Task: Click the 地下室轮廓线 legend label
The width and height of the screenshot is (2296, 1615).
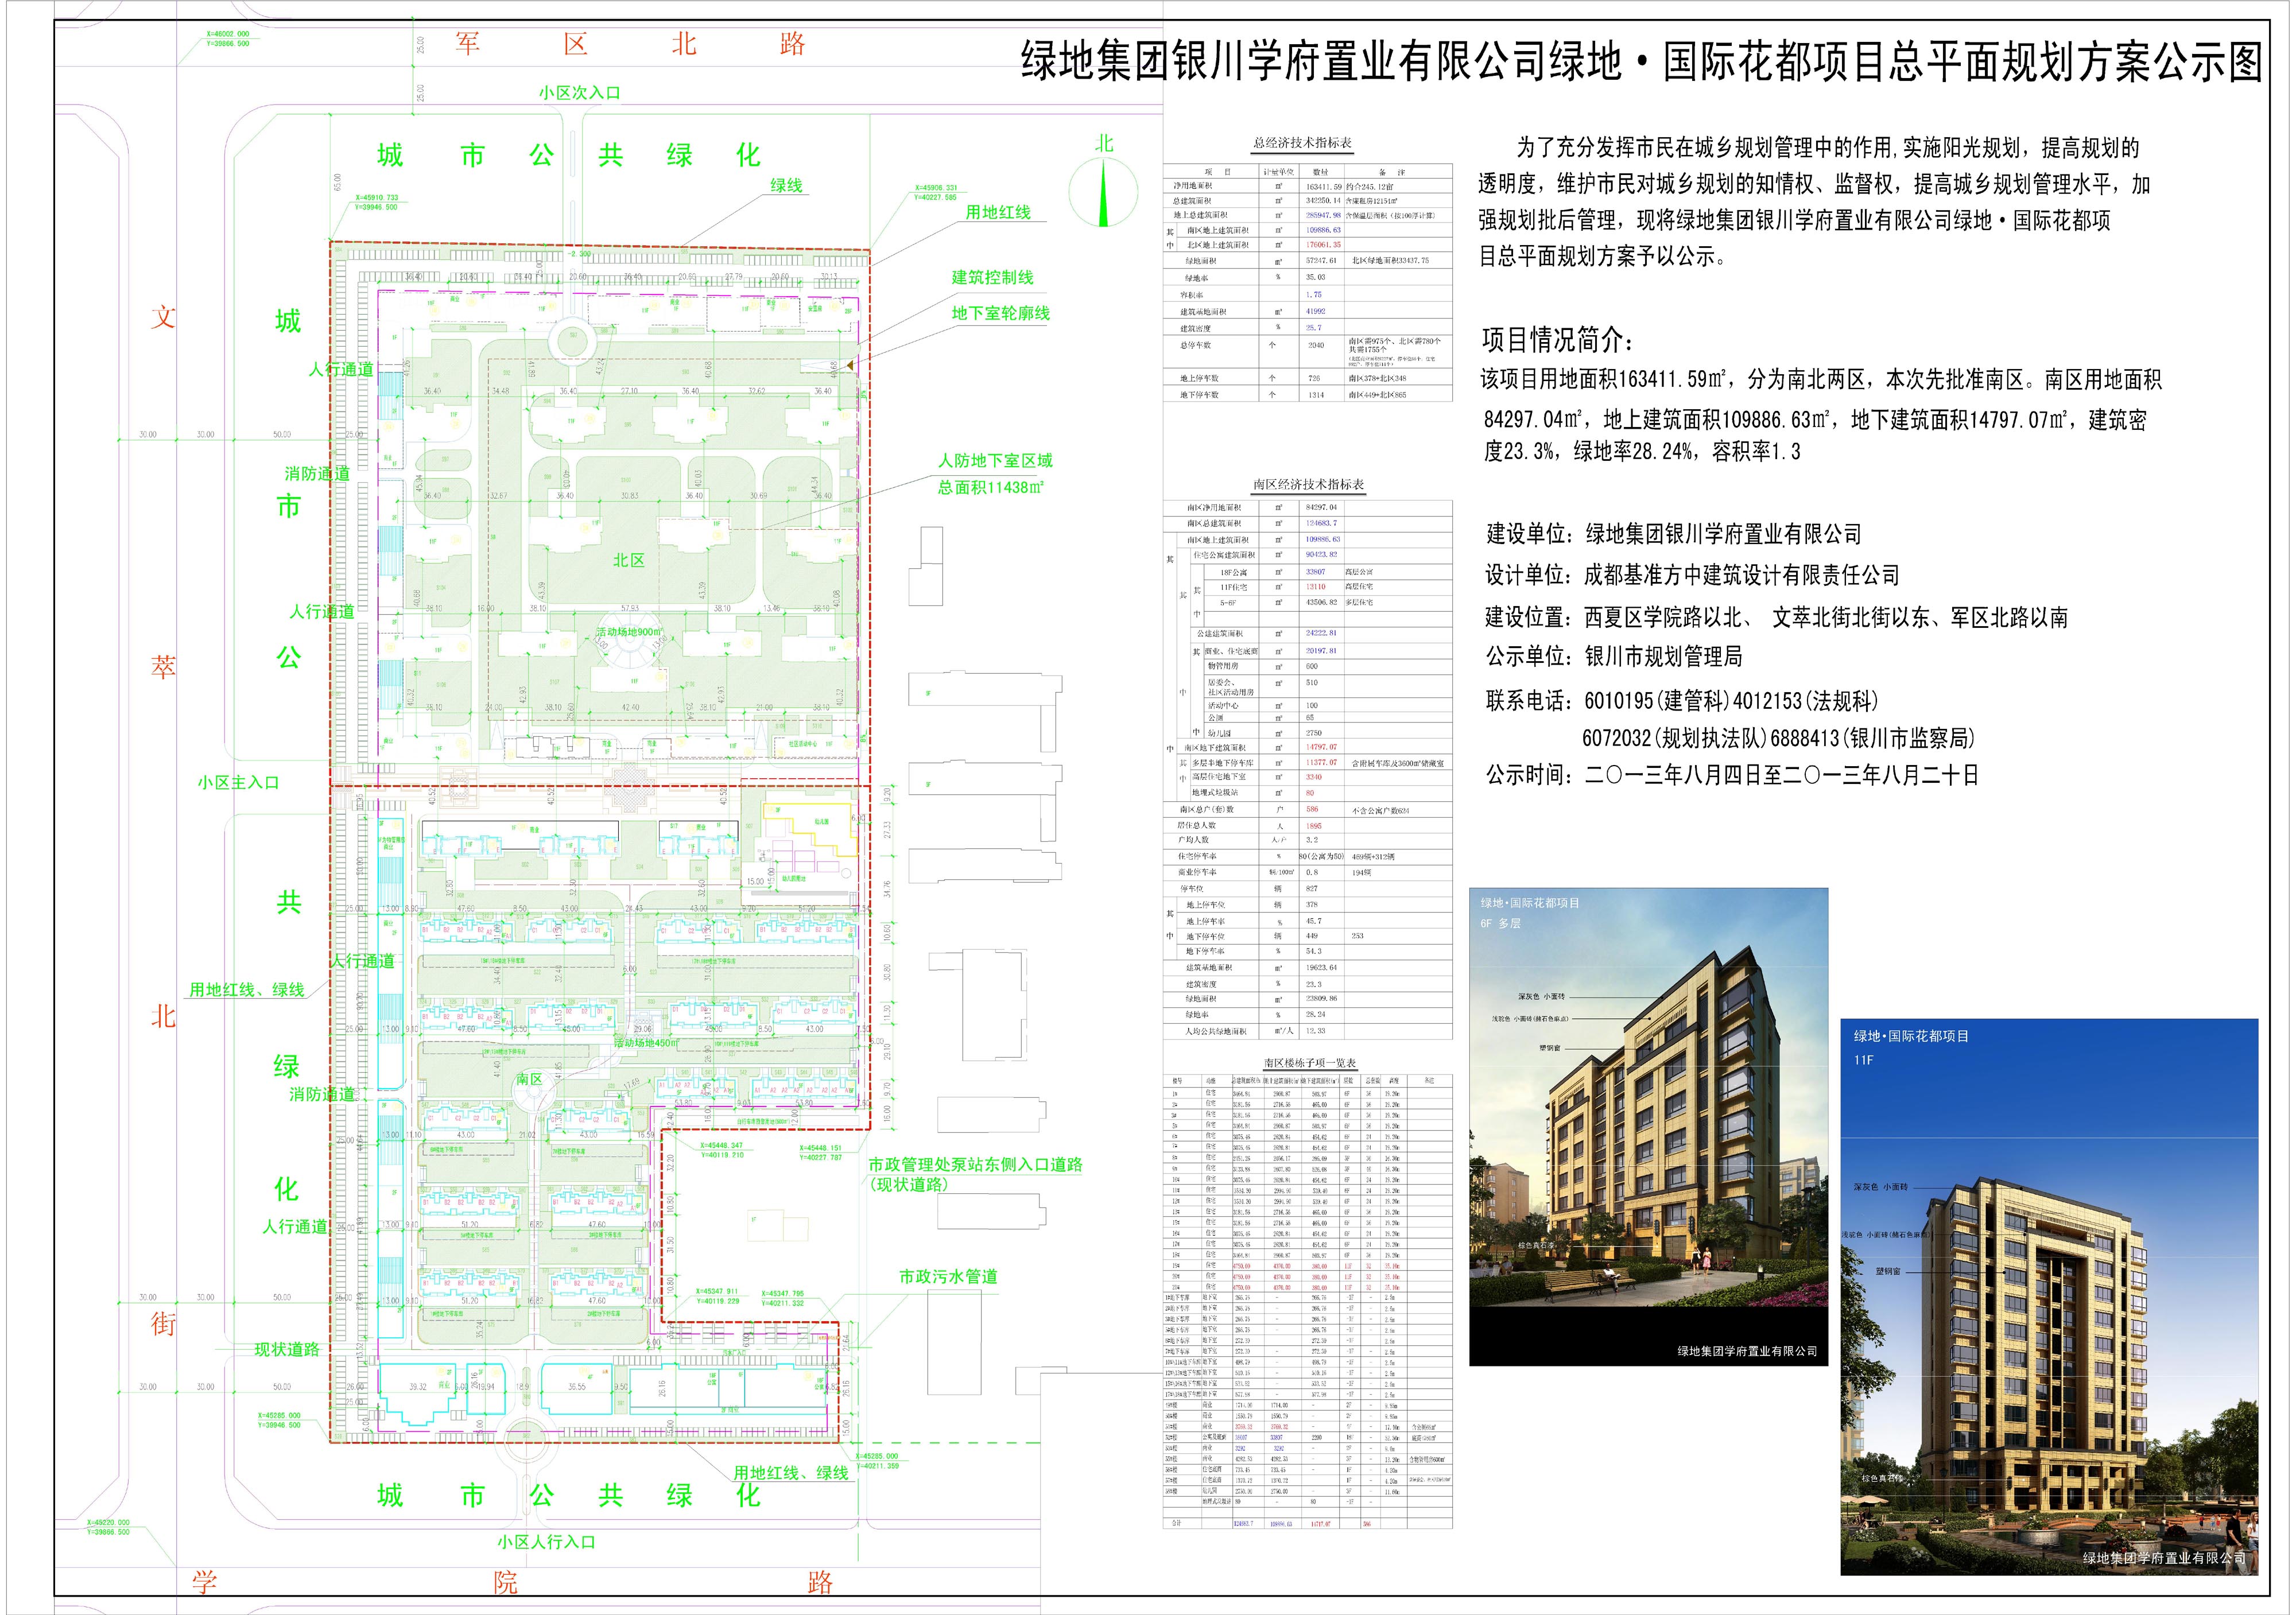Action: tap(1000, 313)
